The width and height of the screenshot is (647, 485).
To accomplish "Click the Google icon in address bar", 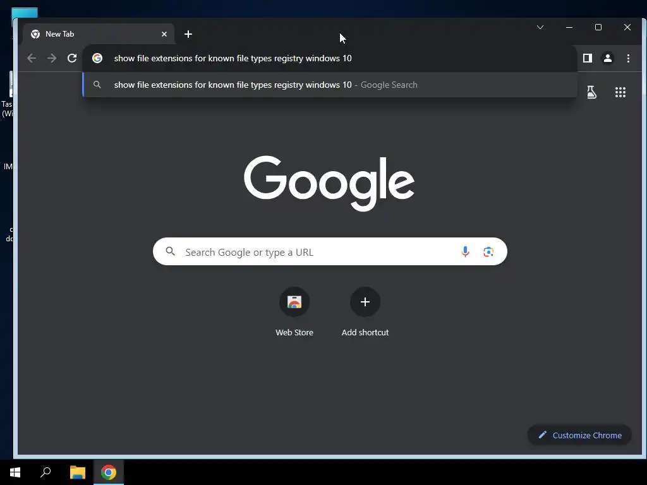I will pos(97,58).
